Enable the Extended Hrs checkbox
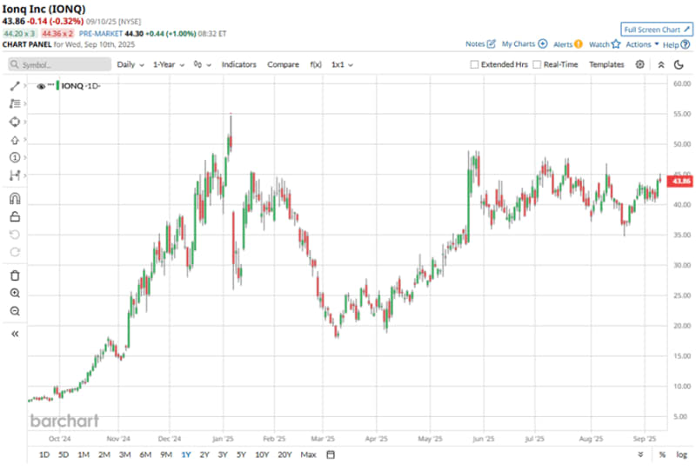Screen dimensions: 696x470 474,64
